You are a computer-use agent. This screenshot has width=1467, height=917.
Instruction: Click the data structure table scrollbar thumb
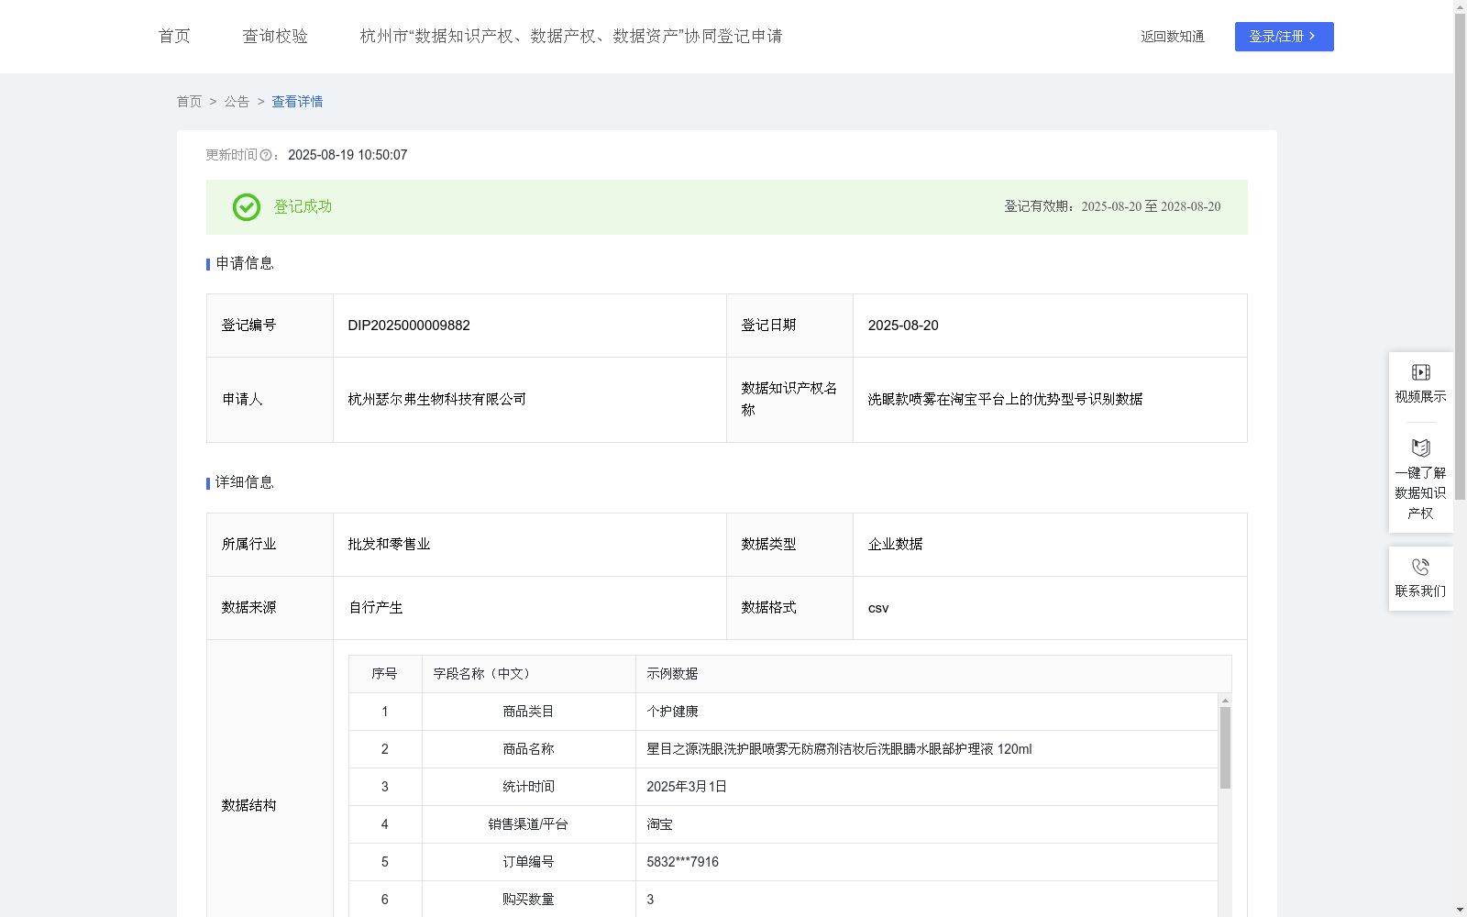pyautogui.click(x=1225, y=747)
